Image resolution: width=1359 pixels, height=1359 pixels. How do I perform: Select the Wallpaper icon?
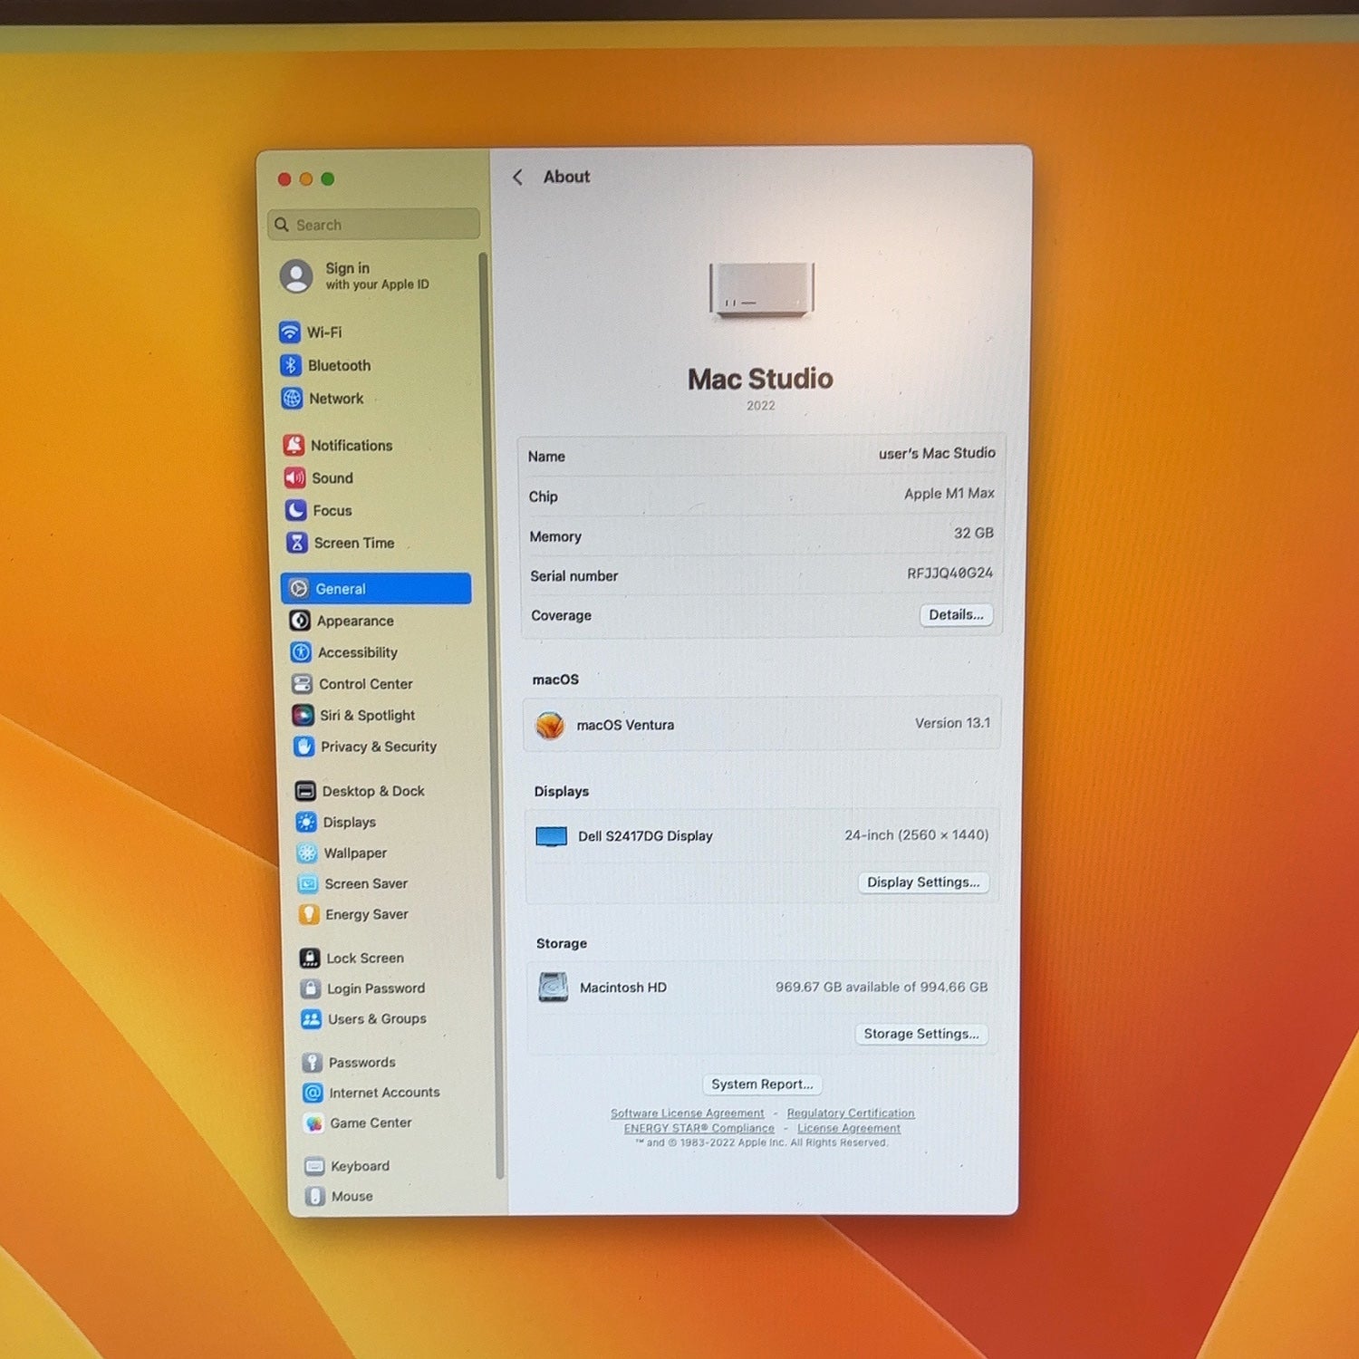[x=307, y=853]
